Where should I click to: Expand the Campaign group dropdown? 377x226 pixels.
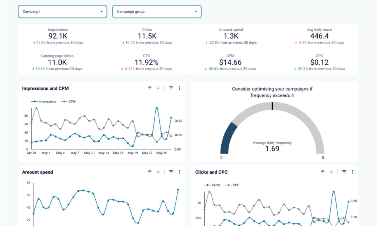pyautogui.click(x=157, y=11)
